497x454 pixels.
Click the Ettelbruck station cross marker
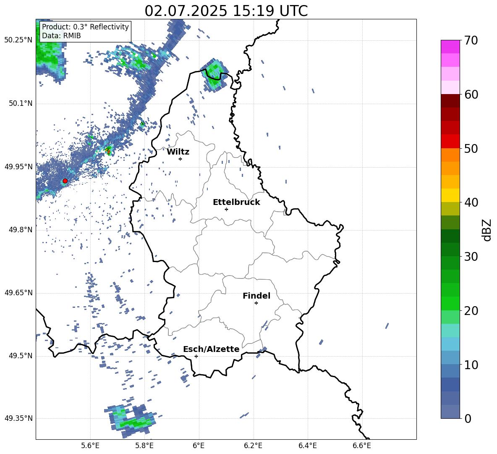coord(226,209)
